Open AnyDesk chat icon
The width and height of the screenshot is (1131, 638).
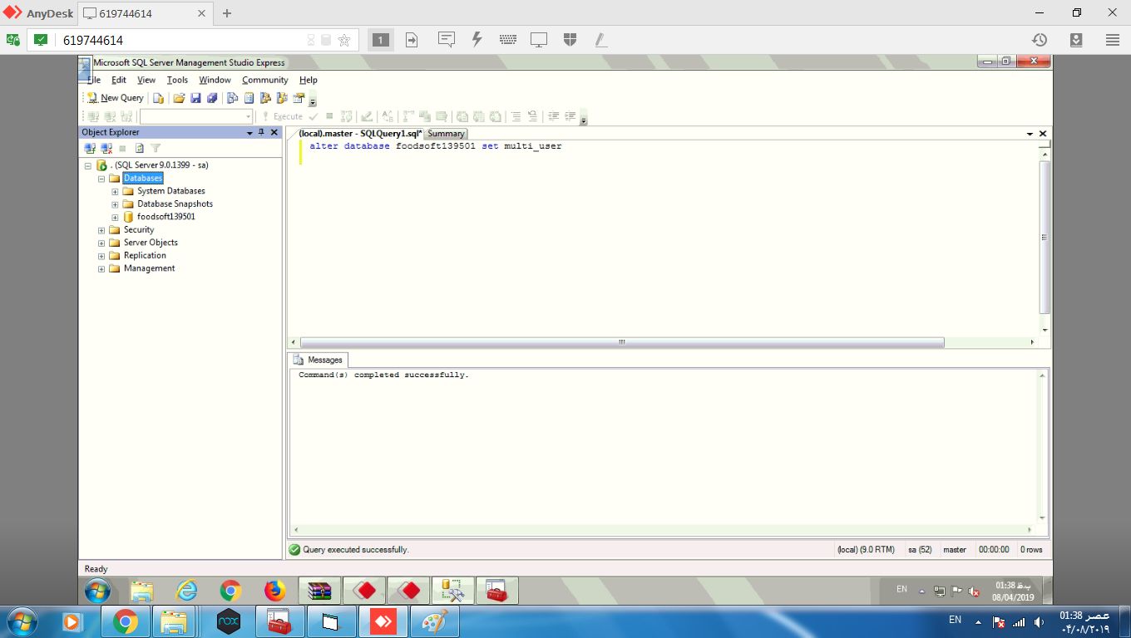pyautogui.click(x=447, y=40)
